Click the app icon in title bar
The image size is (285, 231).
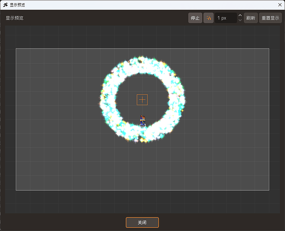[x=5, y=5]
